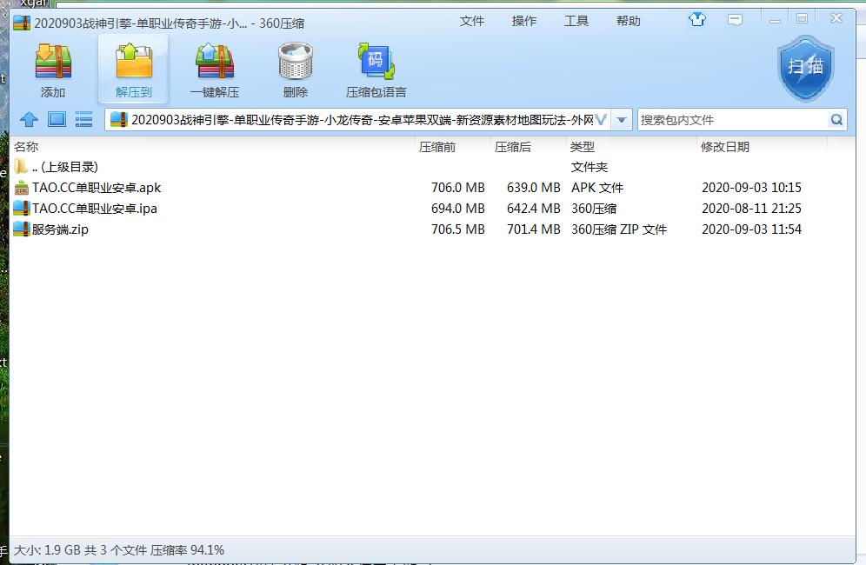Expand the address path dropdown arrow
The width and height of the screenshot is (866, 565).
[x=621, y=120]
